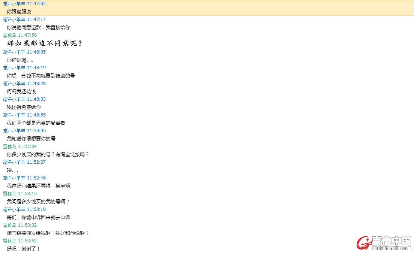Click the message "我这好心结果还弄得一身麻烦"
Screen dimensions: 414x254
pyautogui.click(x=38, y=186)
